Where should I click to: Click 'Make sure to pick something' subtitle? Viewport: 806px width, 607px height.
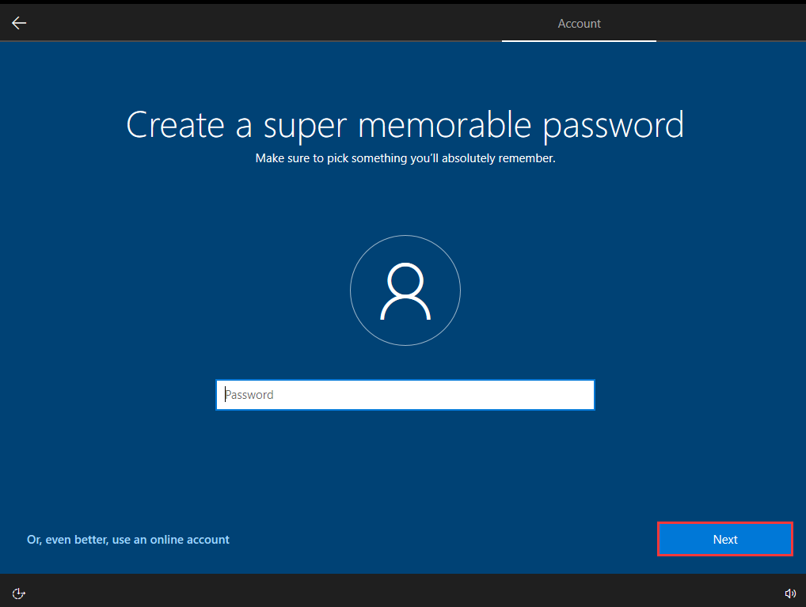click(405, 158)
